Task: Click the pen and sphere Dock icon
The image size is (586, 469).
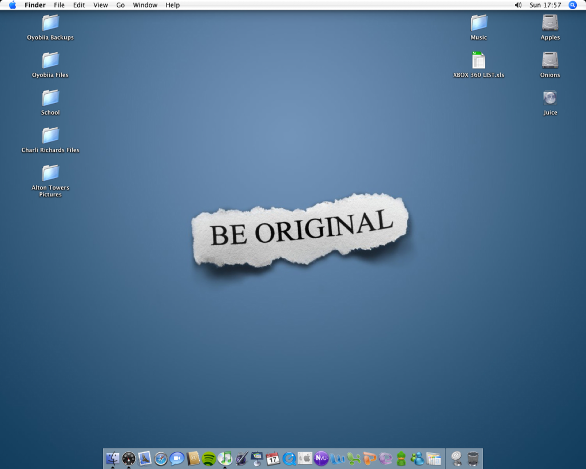Action: 241,458
